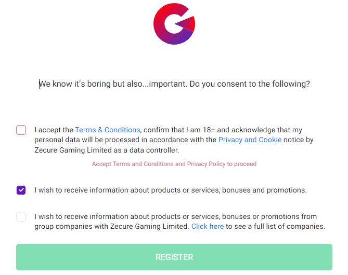
Task: Open the Privacy and Cookie notice link
Action: pos(250,140)
